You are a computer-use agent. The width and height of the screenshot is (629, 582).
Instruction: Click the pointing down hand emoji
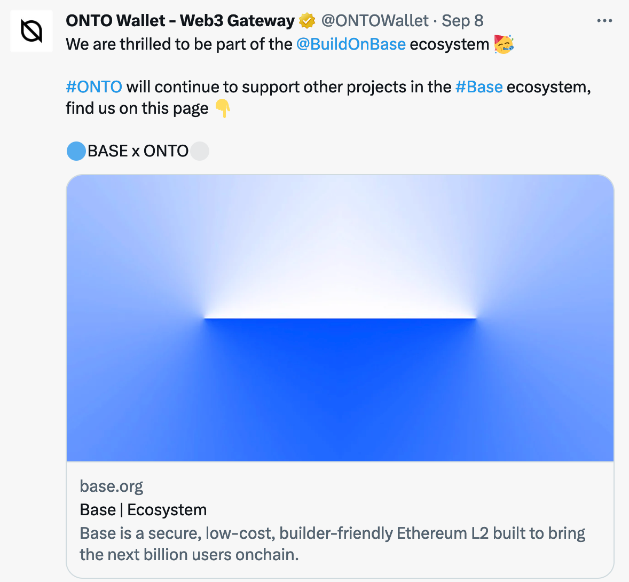(x=223, y=108)
